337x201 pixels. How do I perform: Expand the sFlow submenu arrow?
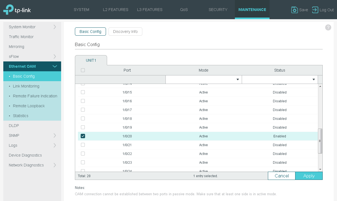click(55, 56)
